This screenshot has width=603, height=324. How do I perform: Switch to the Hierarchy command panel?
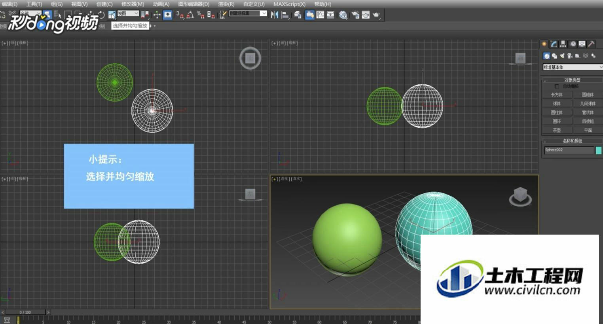[563, 44]
